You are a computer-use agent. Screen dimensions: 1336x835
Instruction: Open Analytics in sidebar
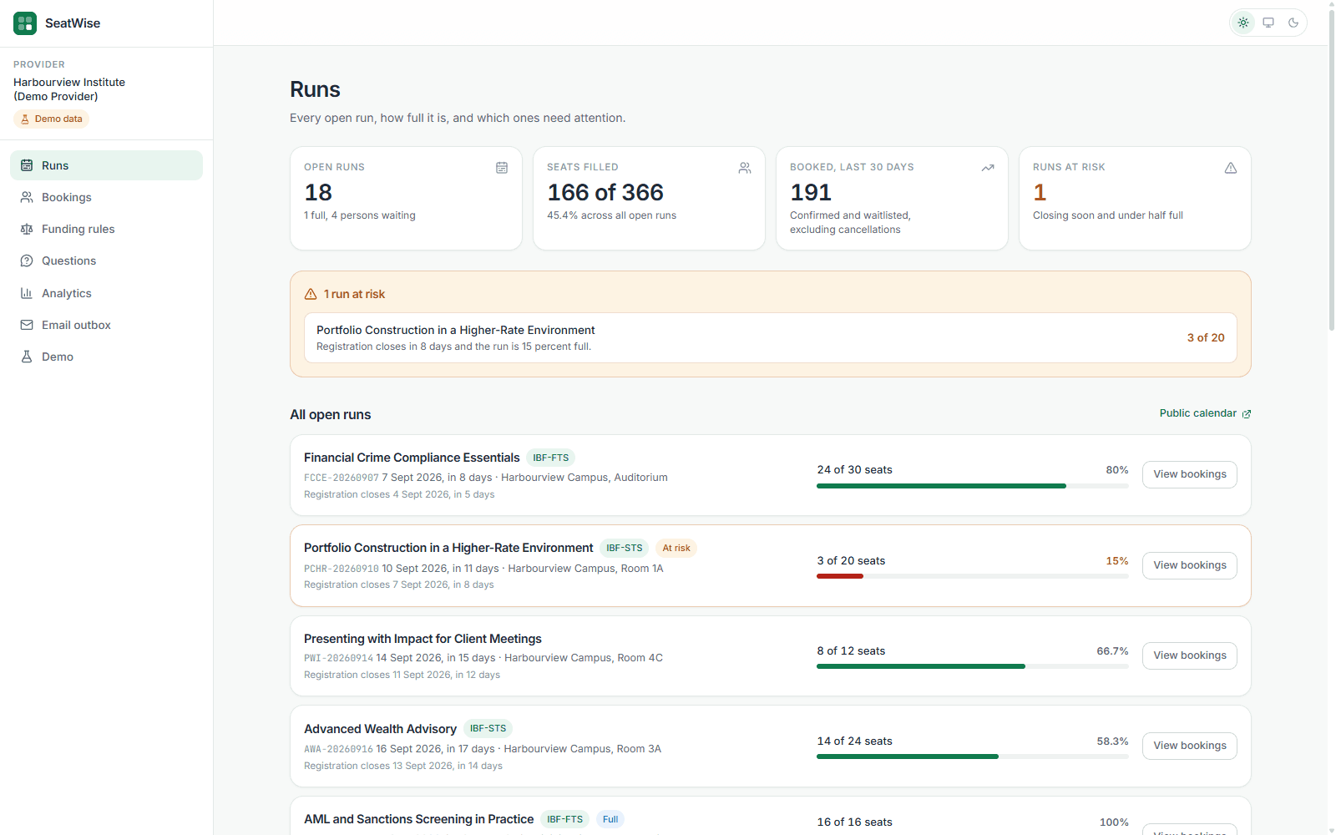(x=106, y=293)
